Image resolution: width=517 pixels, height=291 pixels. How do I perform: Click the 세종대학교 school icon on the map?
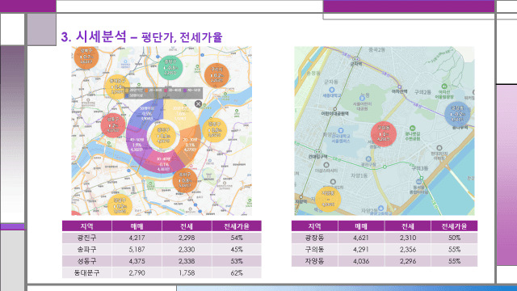coord(332,90)
